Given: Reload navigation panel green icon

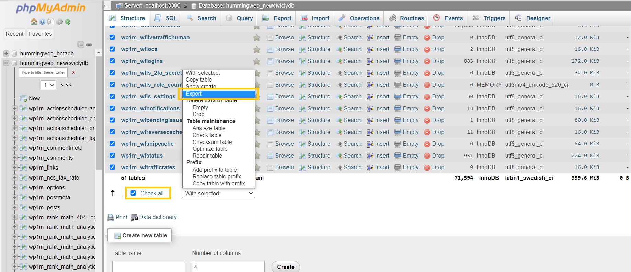Looking at the screenshot, I should [68, 22].
